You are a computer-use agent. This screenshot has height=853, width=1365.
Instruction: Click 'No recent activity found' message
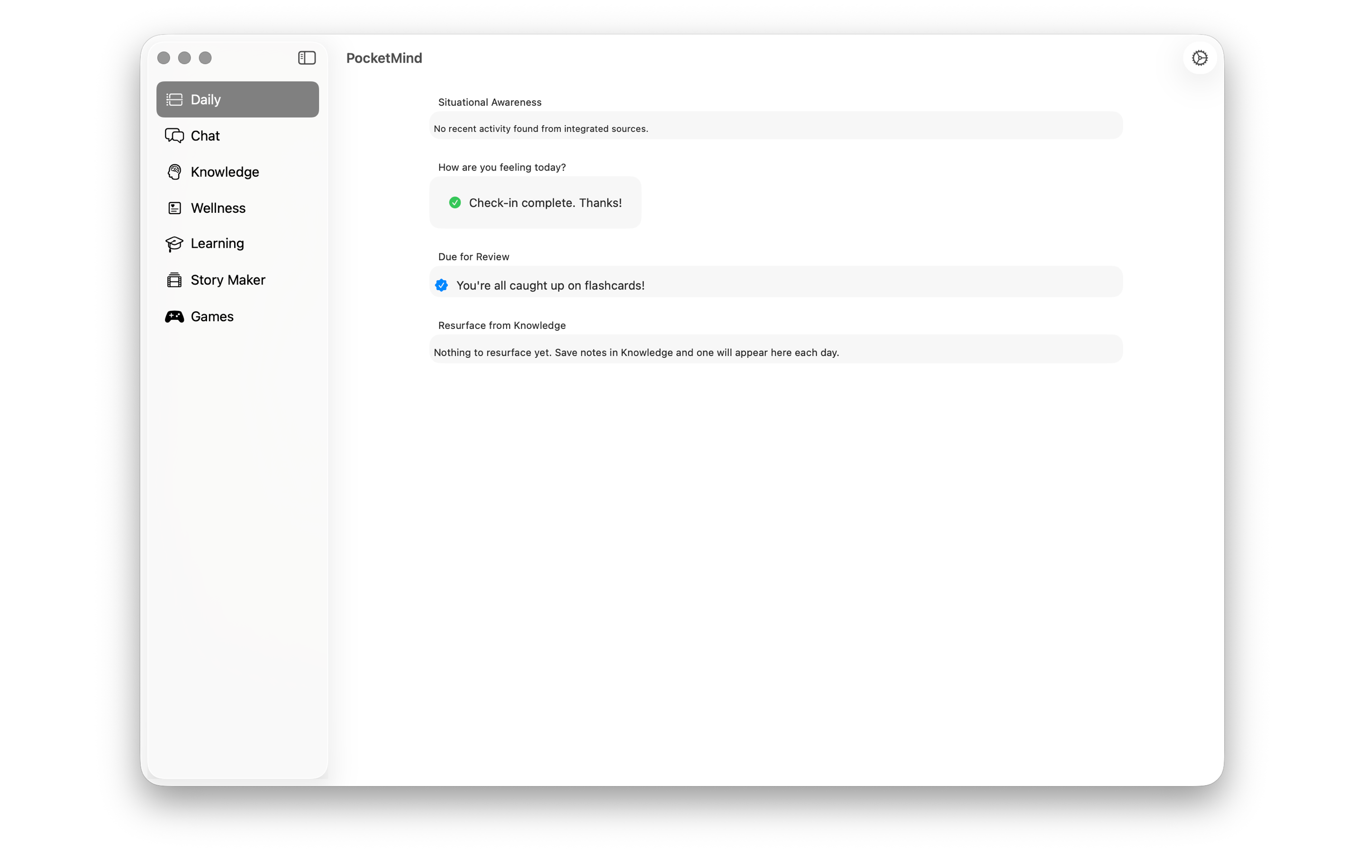click(x=541, y=128)
